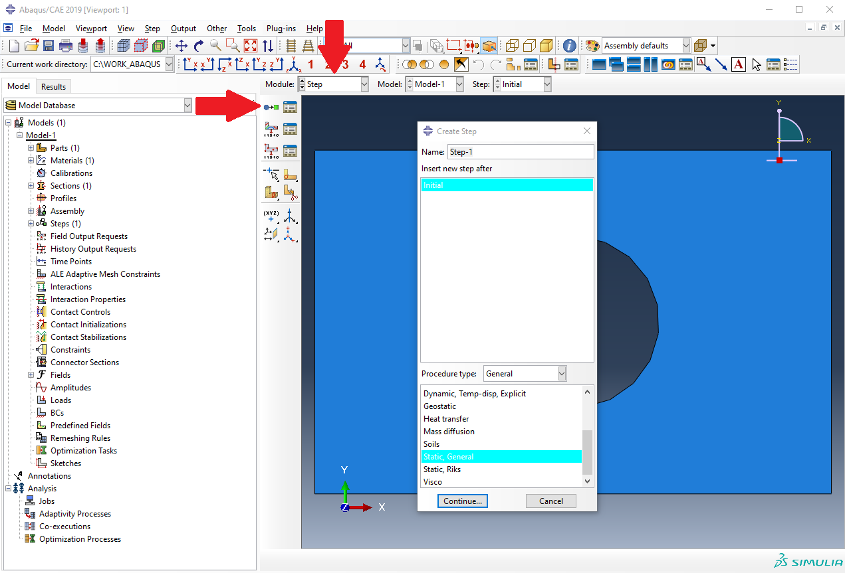Activate the Rotate View tool
The image size is (845, 573).
click(x=199, y=46)
